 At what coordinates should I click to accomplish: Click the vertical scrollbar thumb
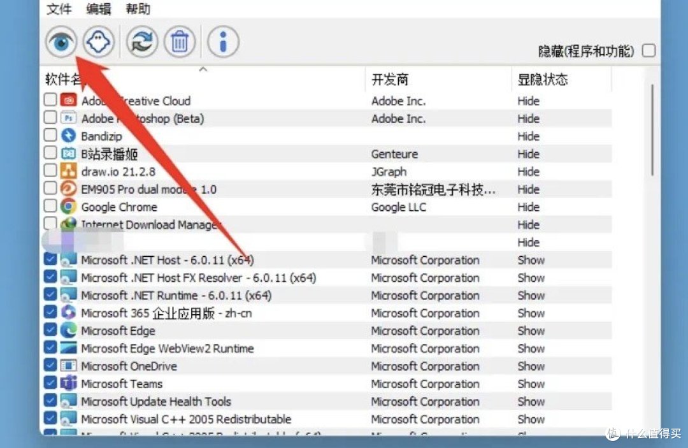(x=652, y=130)
